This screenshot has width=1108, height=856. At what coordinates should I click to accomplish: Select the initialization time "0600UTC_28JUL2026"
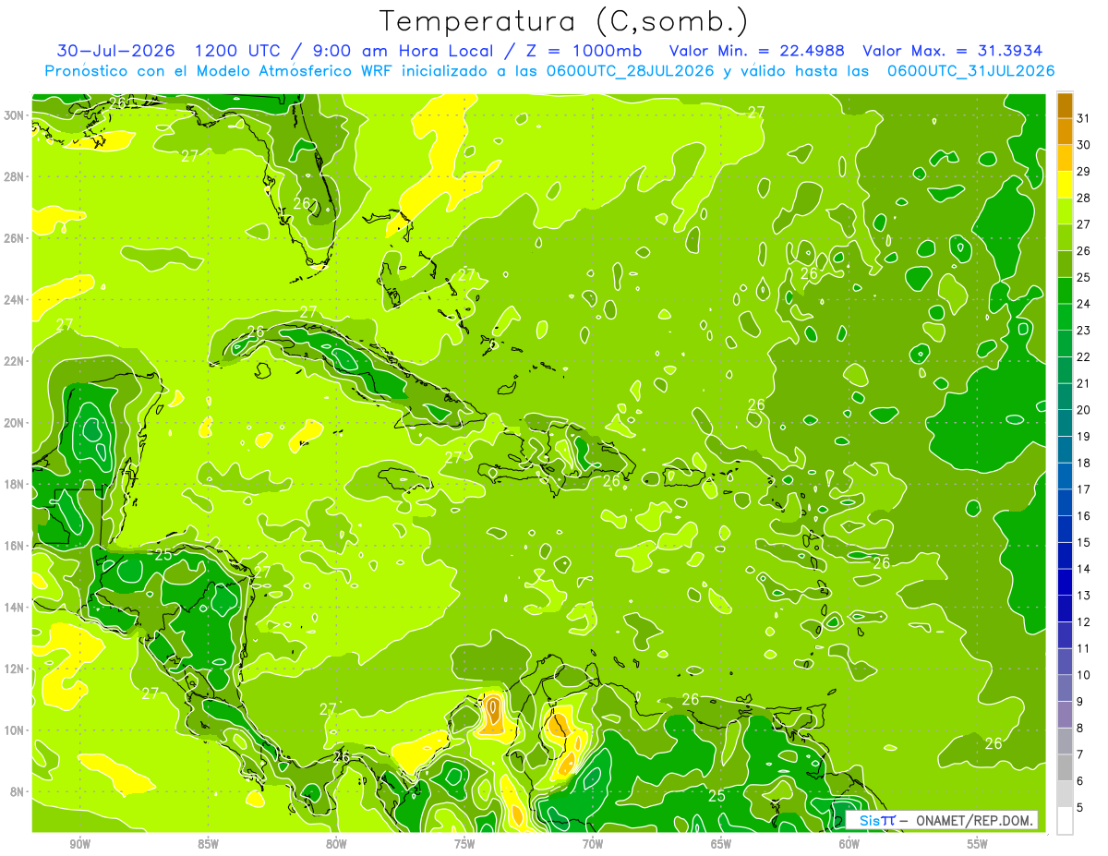tap(630, 71)
